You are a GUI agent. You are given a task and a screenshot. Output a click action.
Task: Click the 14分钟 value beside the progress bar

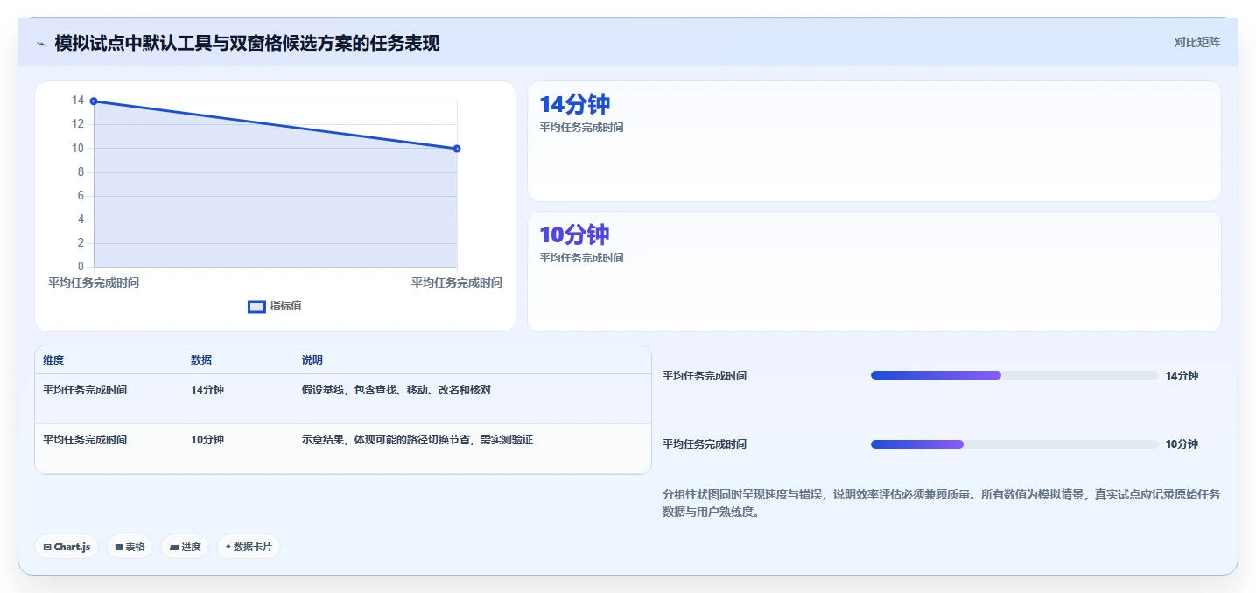(x=1182, y=376)
